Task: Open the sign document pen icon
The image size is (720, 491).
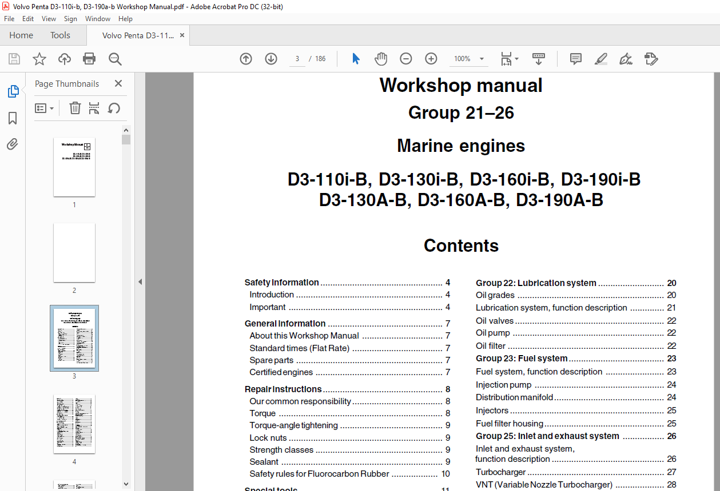Action: [626, 59]
